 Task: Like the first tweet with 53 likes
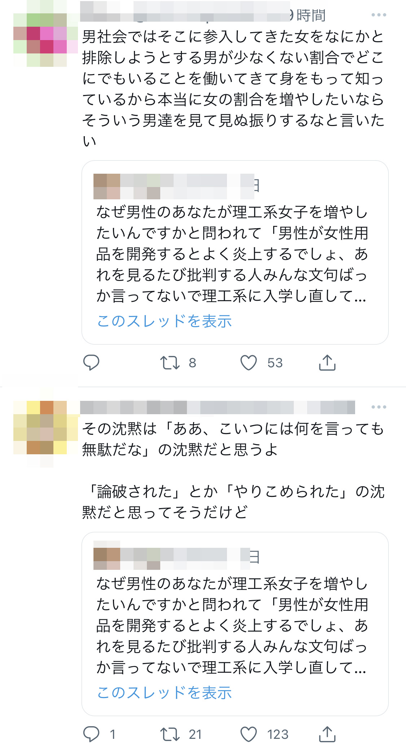249,363
